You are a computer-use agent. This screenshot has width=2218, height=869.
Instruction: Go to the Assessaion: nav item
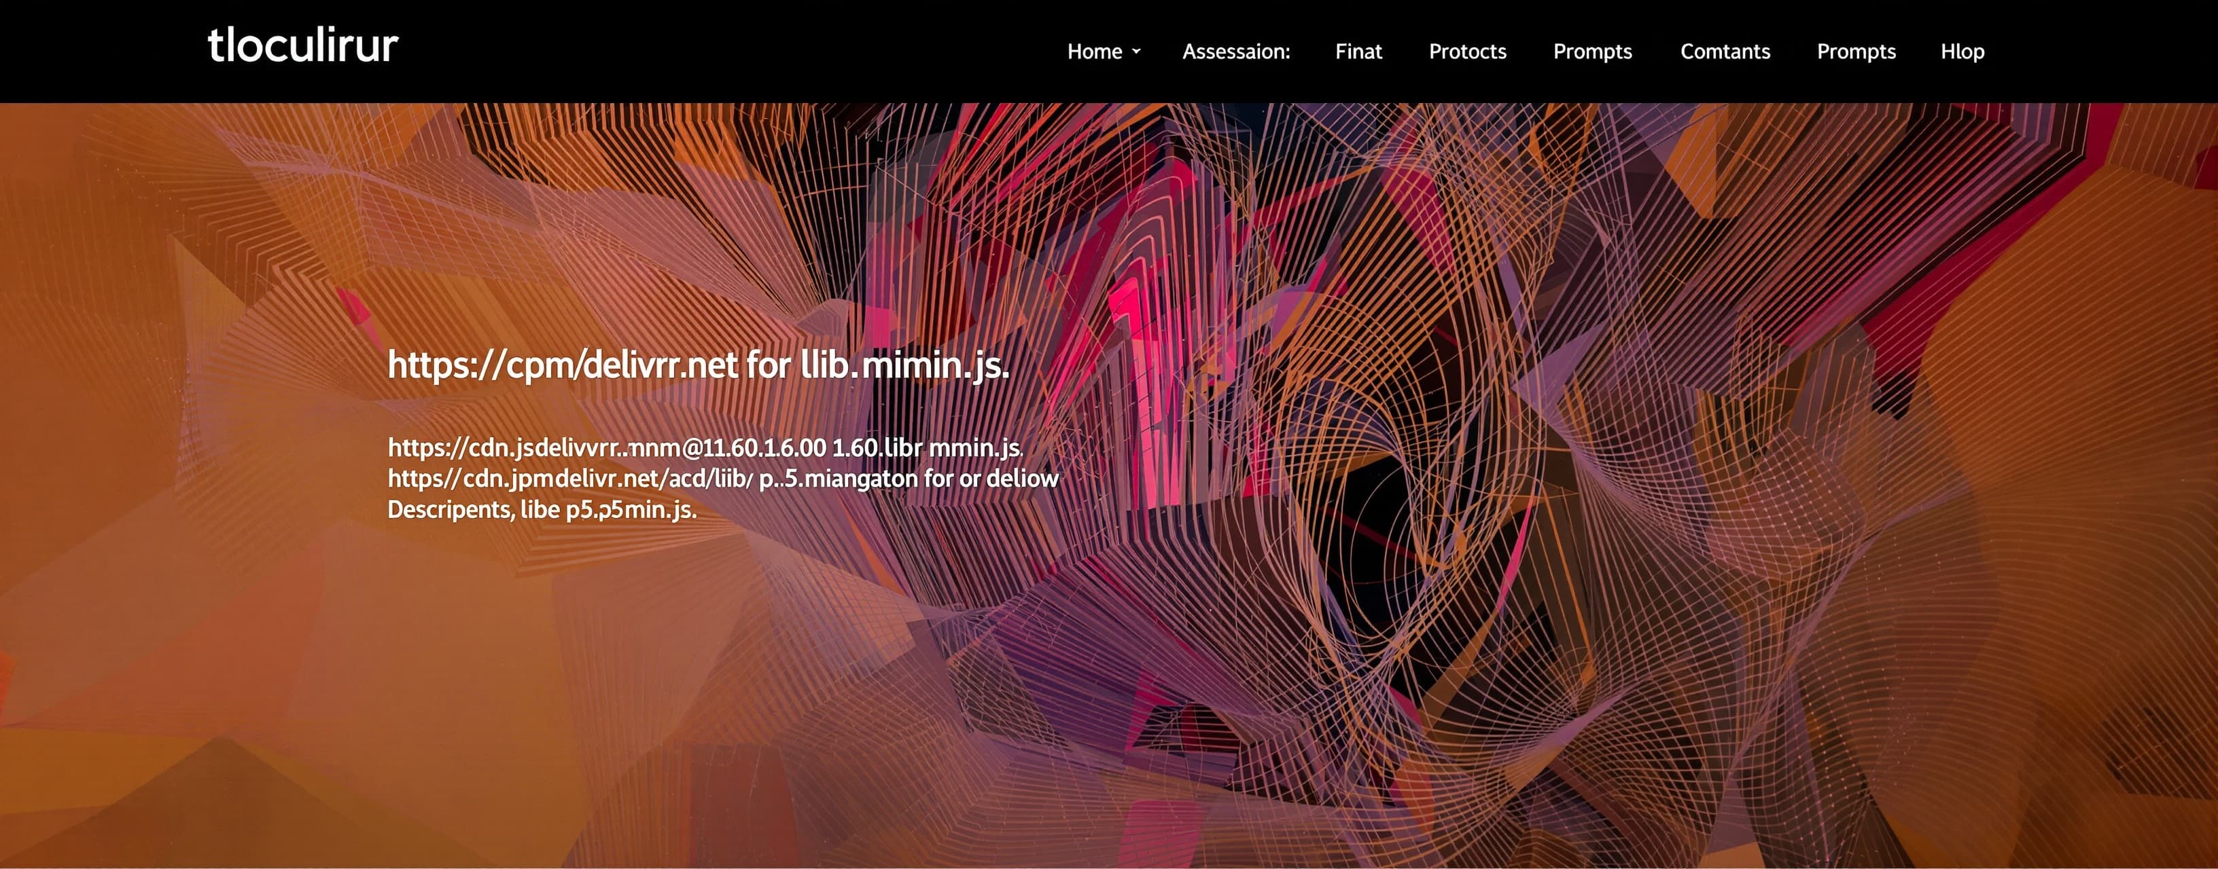(x=1235, y=52)
